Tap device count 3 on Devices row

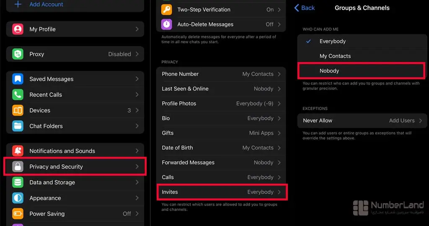129,110
